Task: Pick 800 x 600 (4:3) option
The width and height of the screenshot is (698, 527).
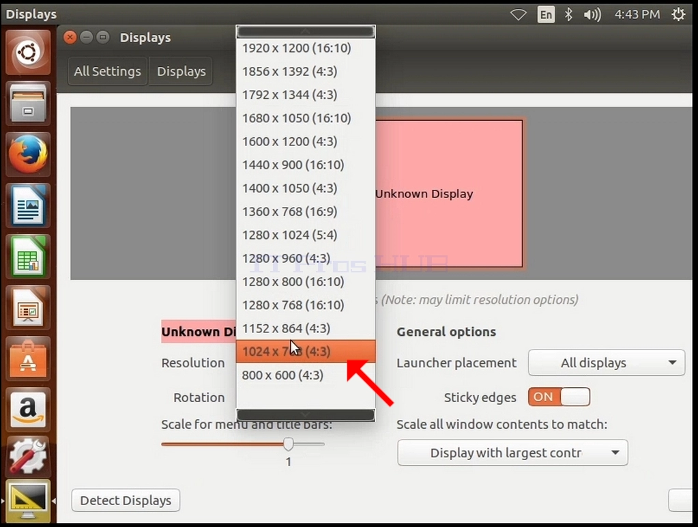Action: [x=306, y=375]
